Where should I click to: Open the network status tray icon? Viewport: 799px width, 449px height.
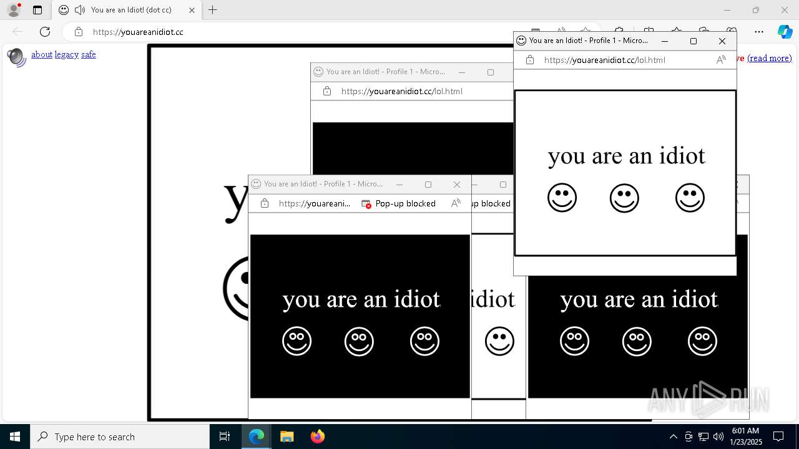[703, 437]
